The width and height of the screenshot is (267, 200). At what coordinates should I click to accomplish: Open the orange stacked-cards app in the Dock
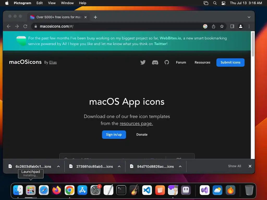click(160, 190)
